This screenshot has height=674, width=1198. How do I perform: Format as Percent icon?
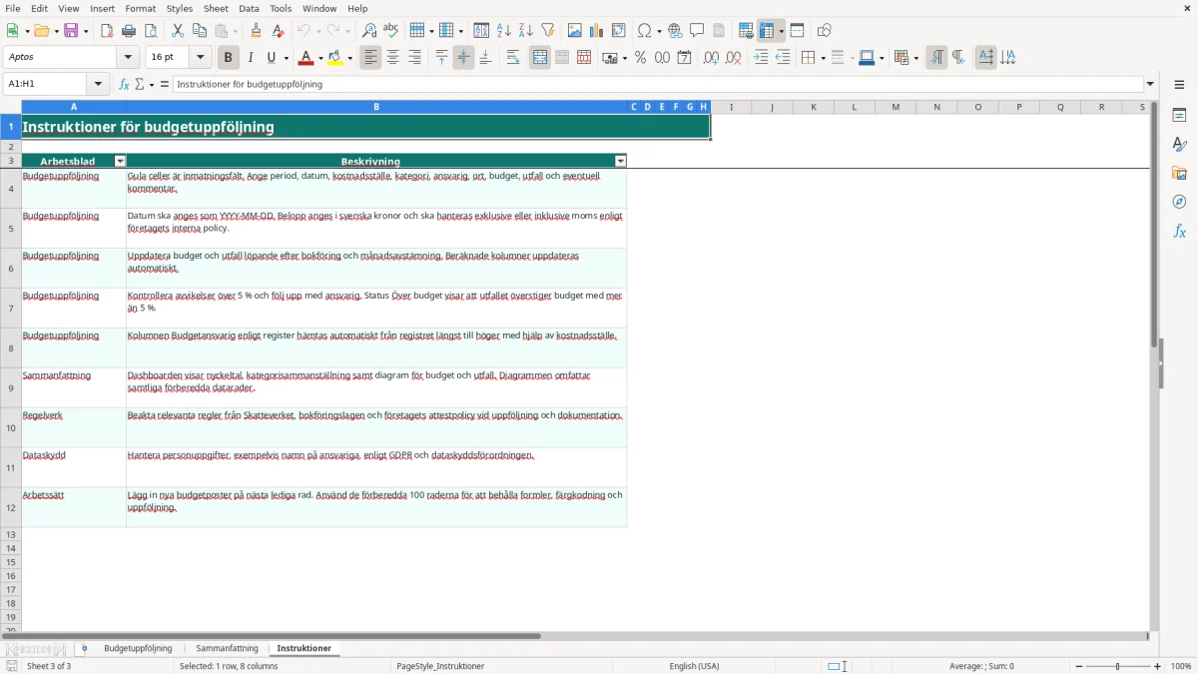coord(640,58)
